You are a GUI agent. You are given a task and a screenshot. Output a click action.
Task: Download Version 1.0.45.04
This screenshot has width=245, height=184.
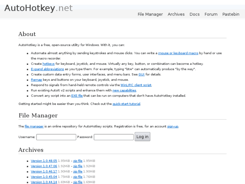[x=44, y=177]
